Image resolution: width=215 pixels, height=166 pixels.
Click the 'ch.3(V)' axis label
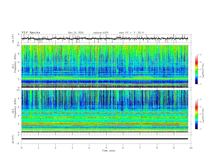point(13,139)
